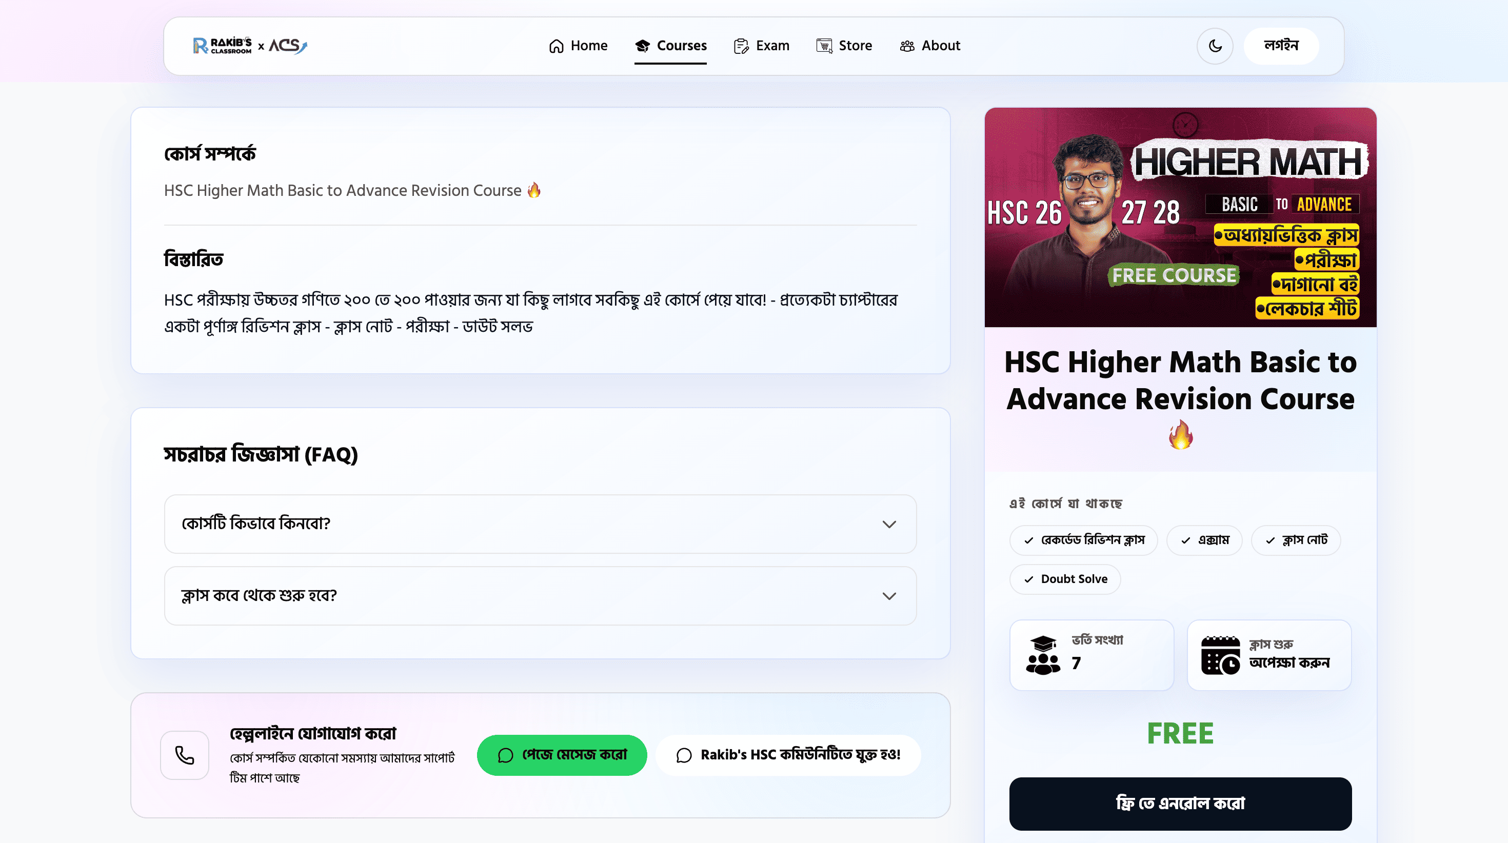Click the Courses graduation cap icon

(x=642, y=46)
